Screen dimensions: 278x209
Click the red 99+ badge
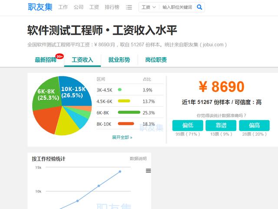pyautogui.click(x=60, y=56)
